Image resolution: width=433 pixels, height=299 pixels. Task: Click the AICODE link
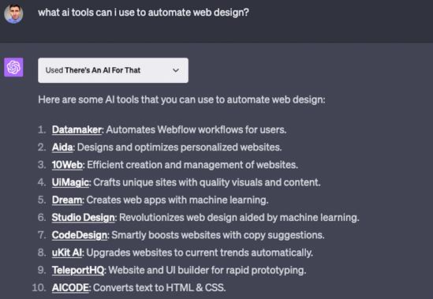(70, 288)
